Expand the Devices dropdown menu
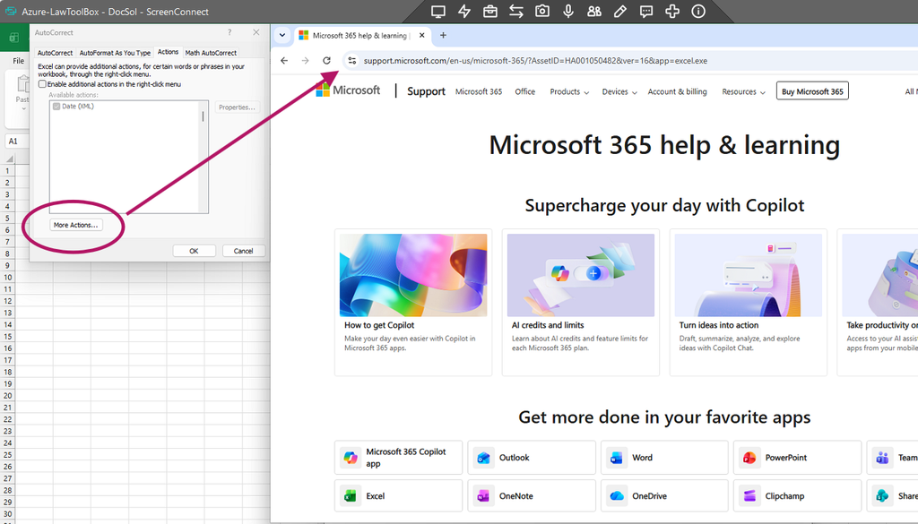This screenshot has width=918, height=524. 619,92
